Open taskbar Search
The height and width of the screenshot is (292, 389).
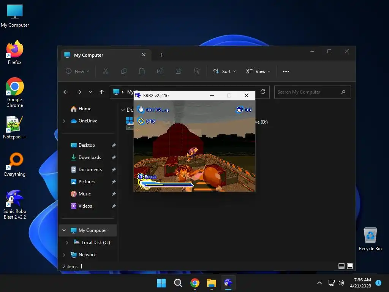click(x=178, y=283)
